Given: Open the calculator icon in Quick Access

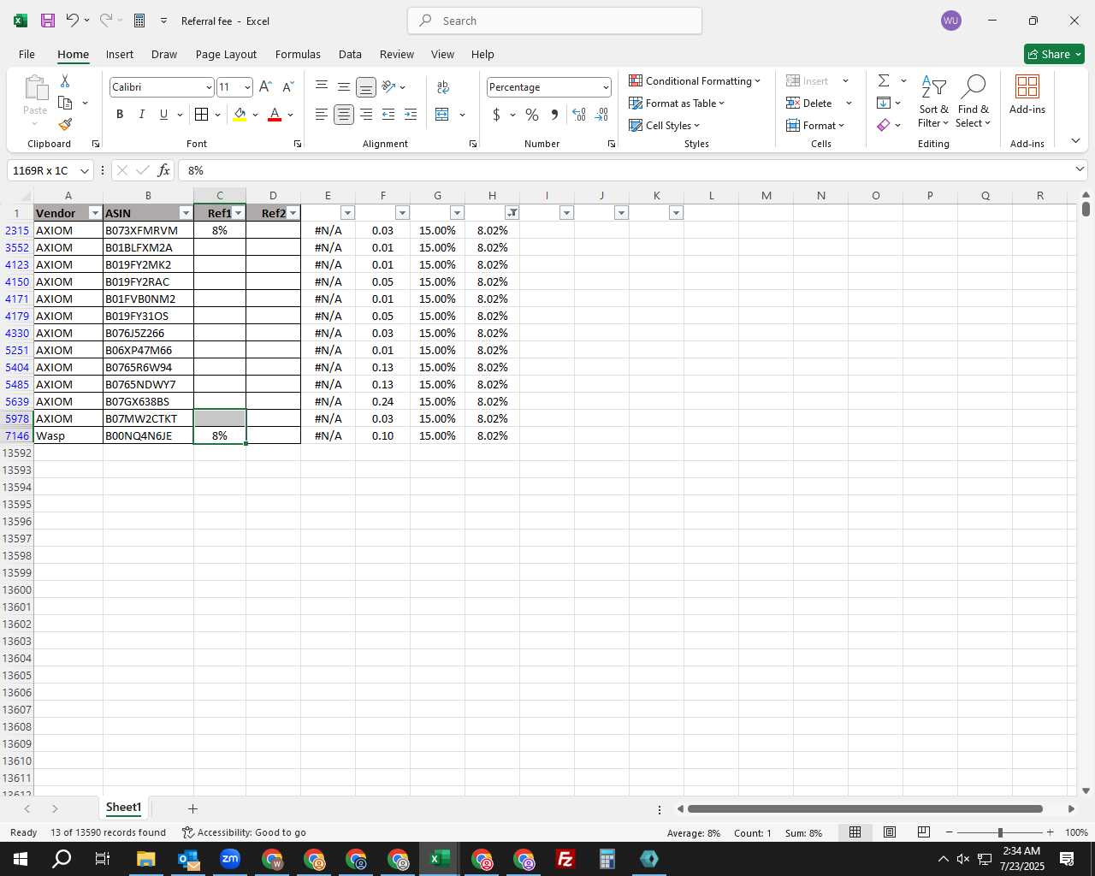Looking at the screenshot, I should (139, 21).
